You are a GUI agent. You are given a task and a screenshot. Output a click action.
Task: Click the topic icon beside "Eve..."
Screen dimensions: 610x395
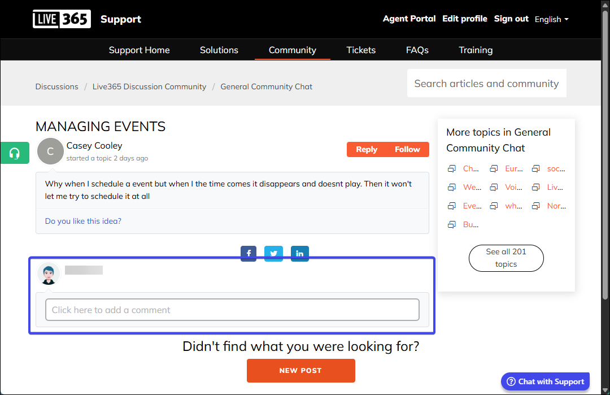(x=452, y=206)
